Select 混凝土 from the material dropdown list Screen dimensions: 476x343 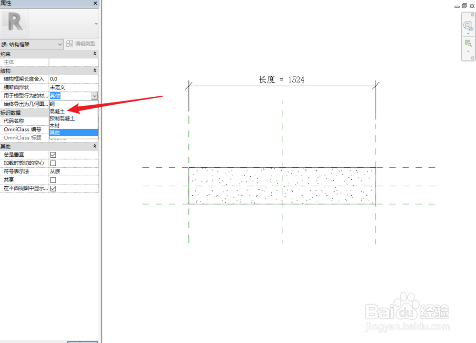(73, 111)
